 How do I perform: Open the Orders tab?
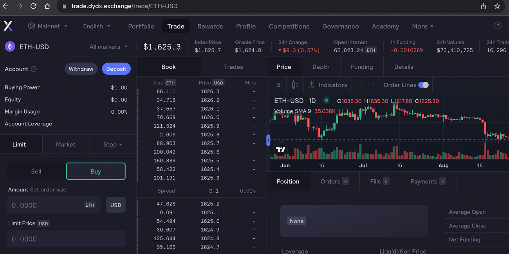click(x=335, y=181)
